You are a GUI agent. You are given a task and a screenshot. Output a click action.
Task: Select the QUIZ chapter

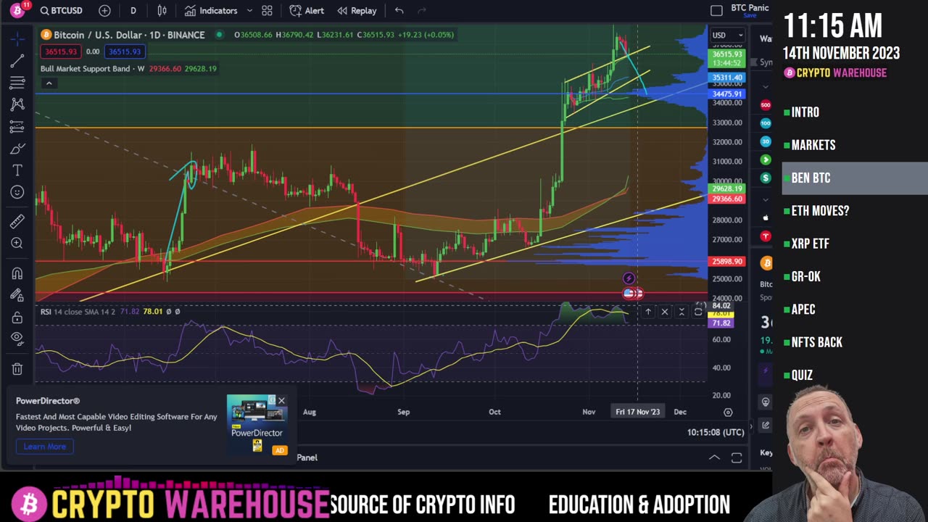(801, 375)
